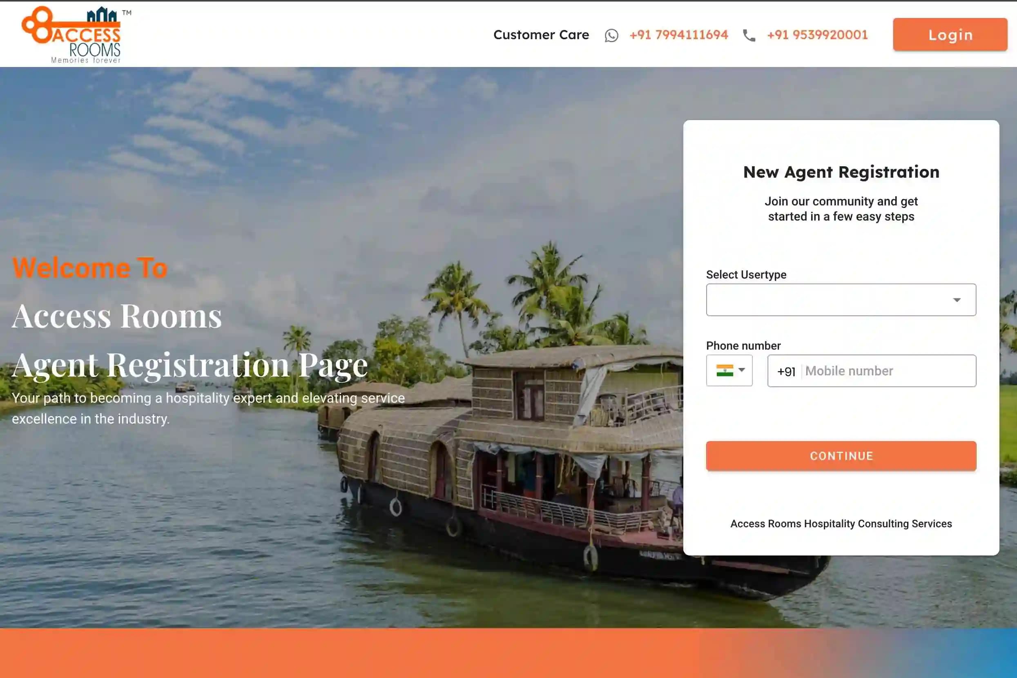Screen dimensions: 1017x678
Task: Click the Login button
Action: (950, 35)
